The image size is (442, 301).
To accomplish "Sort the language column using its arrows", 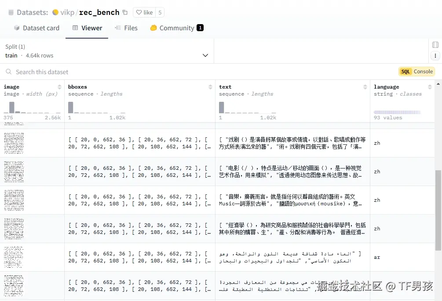I will (x=431, y=86).
